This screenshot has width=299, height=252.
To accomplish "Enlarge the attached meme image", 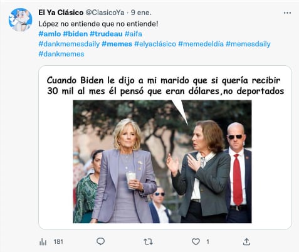I will [x=165, y=147].
